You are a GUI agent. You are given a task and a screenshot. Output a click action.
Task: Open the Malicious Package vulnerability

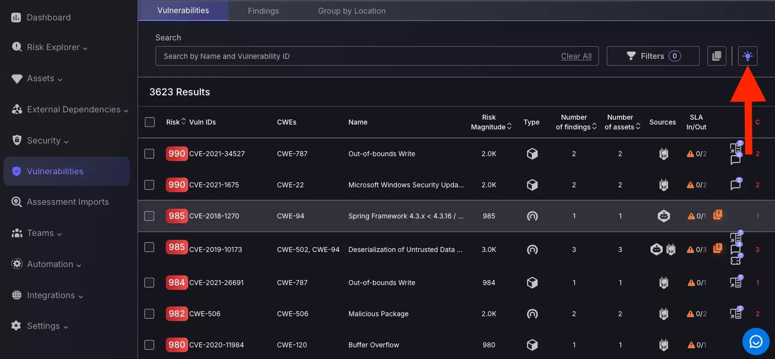[378, 314]
